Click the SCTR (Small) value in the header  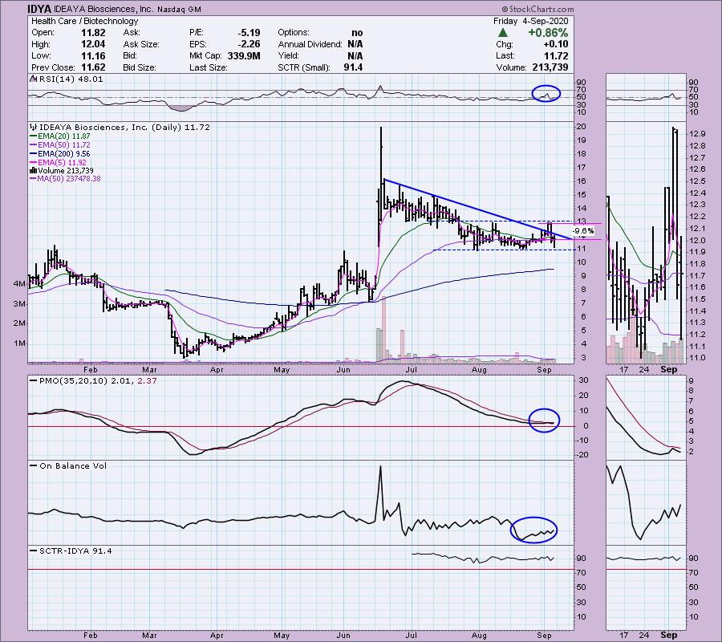(x=353, y=67)
